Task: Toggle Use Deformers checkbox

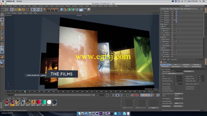Action: tap(198, 89)
